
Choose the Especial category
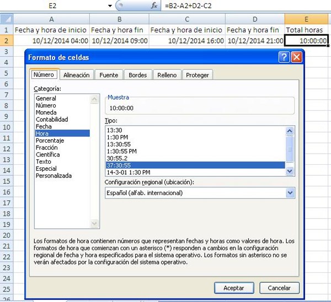pyautogui.click(x=62, y=169)
